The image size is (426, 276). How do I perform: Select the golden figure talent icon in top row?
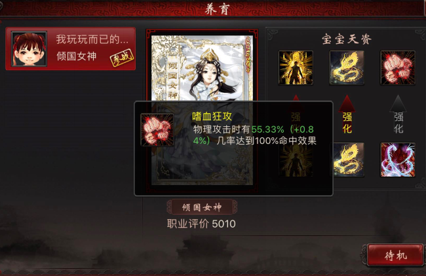point(296,68)
